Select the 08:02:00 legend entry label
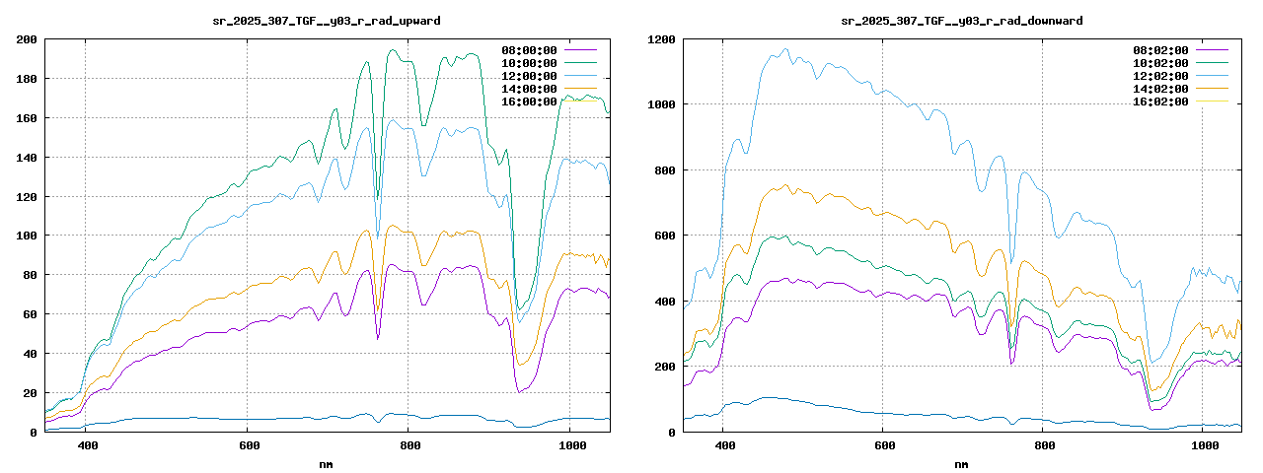The height and width of the screenshot is (473, 1263). 1161,50
